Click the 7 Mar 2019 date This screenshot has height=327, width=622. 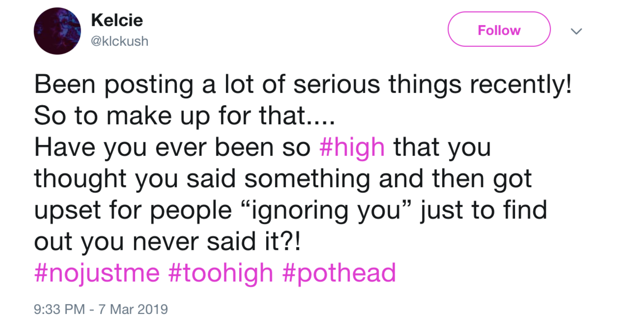(x=133, y=309)
